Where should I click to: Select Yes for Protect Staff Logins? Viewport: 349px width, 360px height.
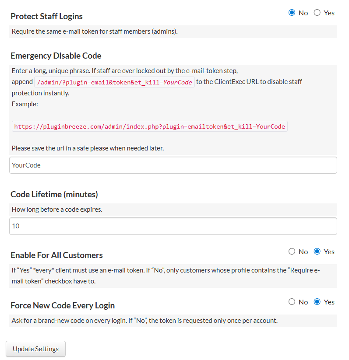[317, 13]
